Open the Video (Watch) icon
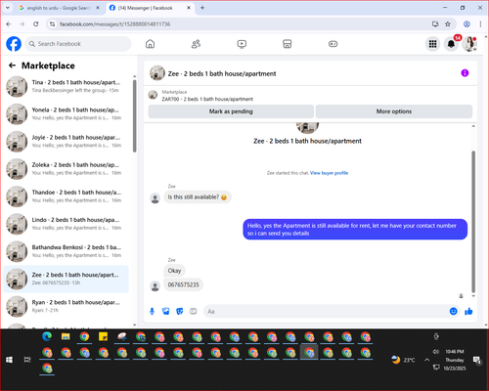Image resolution: width=489 pixels, height=391 pixels. pyautogui.click(x=242, y=44)
